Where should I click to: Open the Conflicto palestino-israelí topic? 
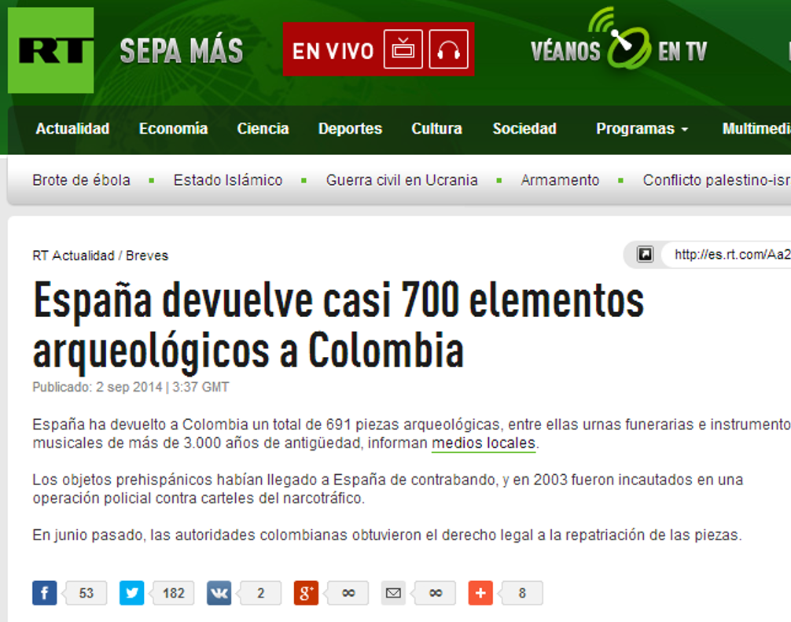[716, 180]
